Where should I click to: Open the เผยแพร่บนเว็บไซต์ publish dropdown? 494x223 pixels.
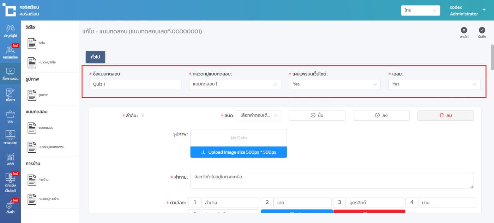click(335, 84)
